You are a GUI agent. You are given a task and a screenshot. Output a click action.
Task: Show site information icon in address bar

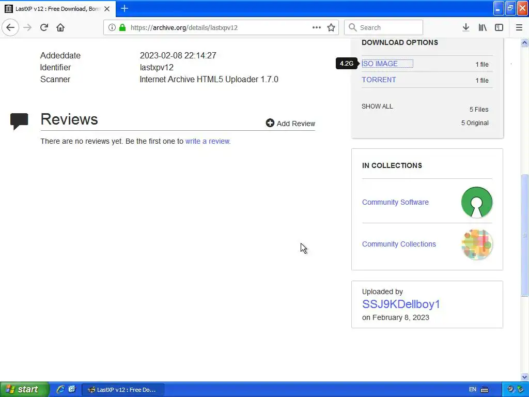click(x=112, y=27)
